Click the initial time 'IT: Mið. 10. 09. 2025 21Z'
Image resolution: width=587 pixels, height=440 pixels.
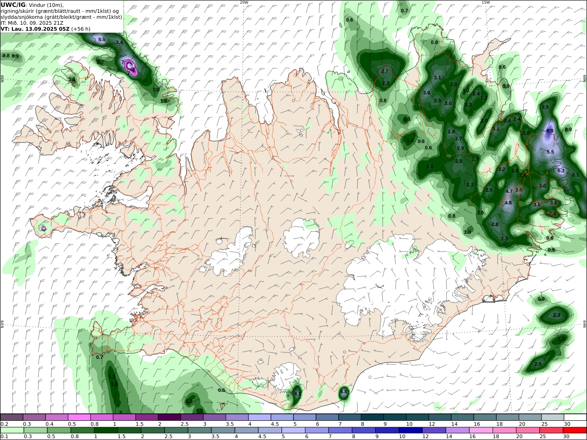coord(32,23)
